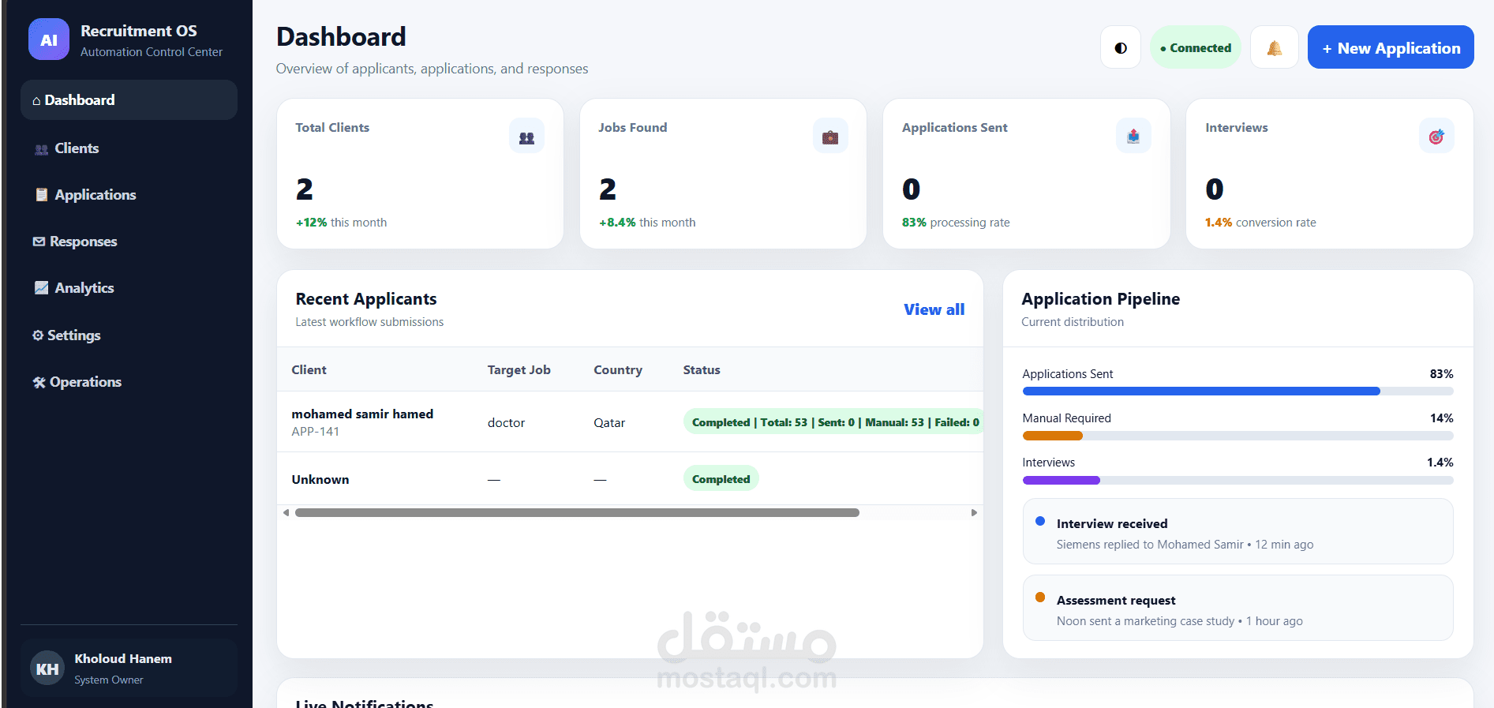Image resolution: width=1494 pixels, height=708 pixels.
Task: Click the Interviews pipeline progress bar
Action: tap(1238, 480)
